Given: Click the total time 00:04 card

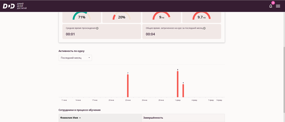Looking at the screenshot, I should click(181, 32).
